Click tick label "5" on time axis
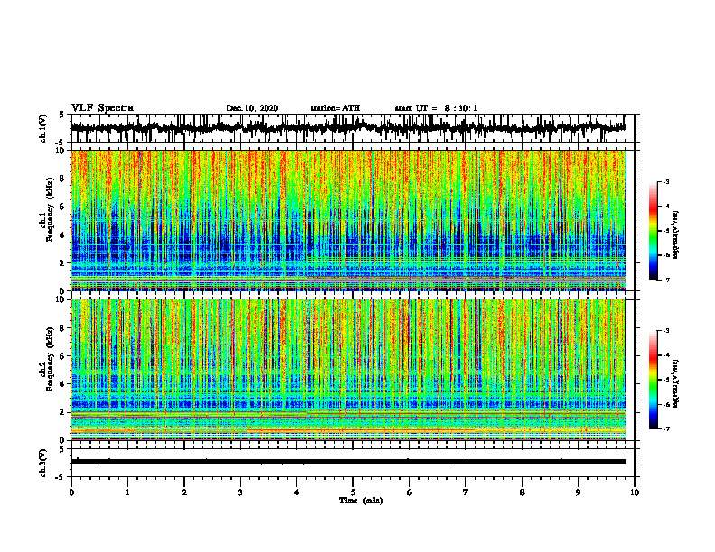 (353, 492)
